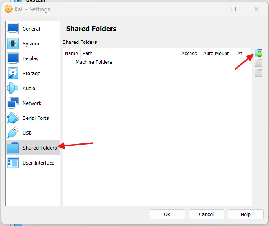
Task: Click the Cancel button
Action: point(206,214)
